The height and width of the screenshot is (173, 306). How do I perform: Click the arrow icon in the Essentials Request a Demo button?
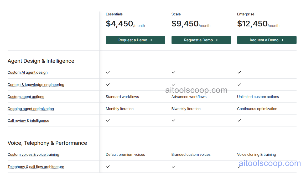[x=151, y=40]
